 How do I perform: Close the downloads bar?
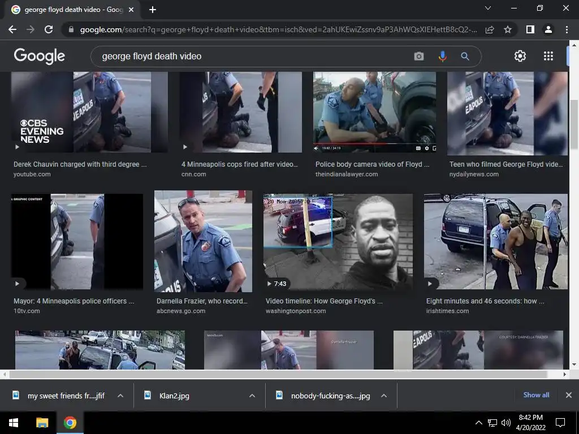(x=569, y=395)
